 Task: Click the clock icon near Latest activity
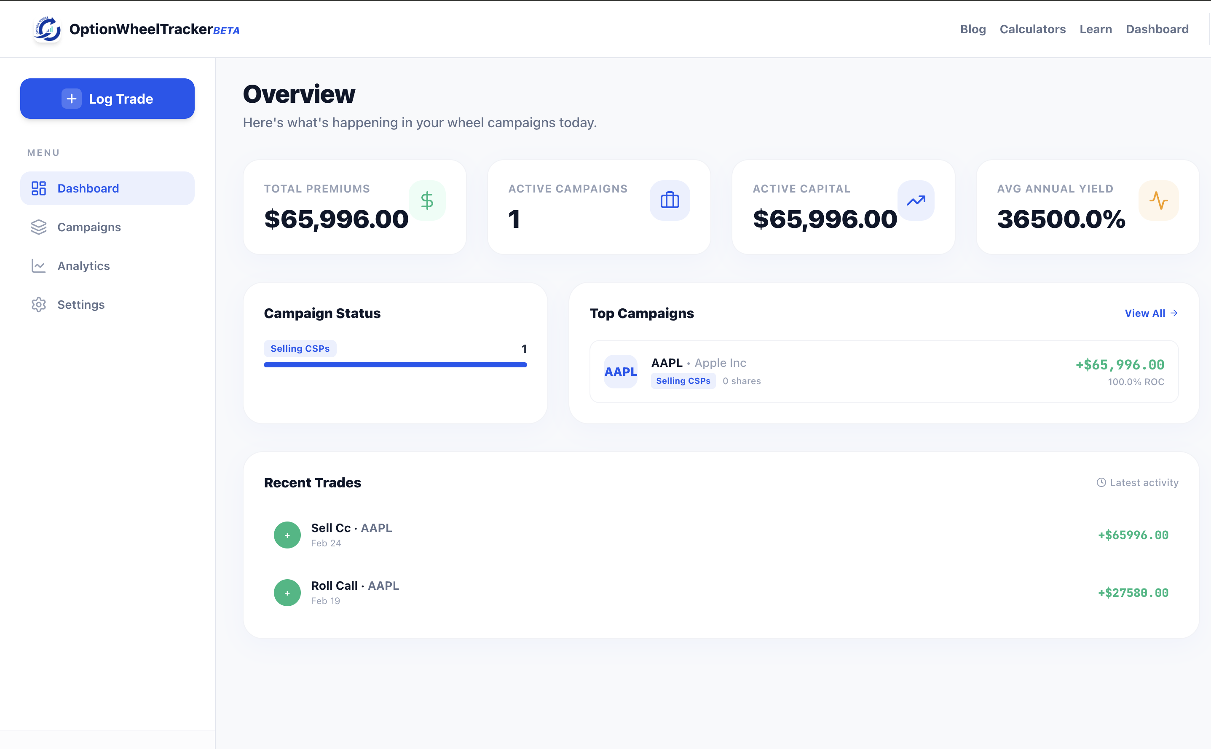pyautogui.click(x=1101, y=482)
